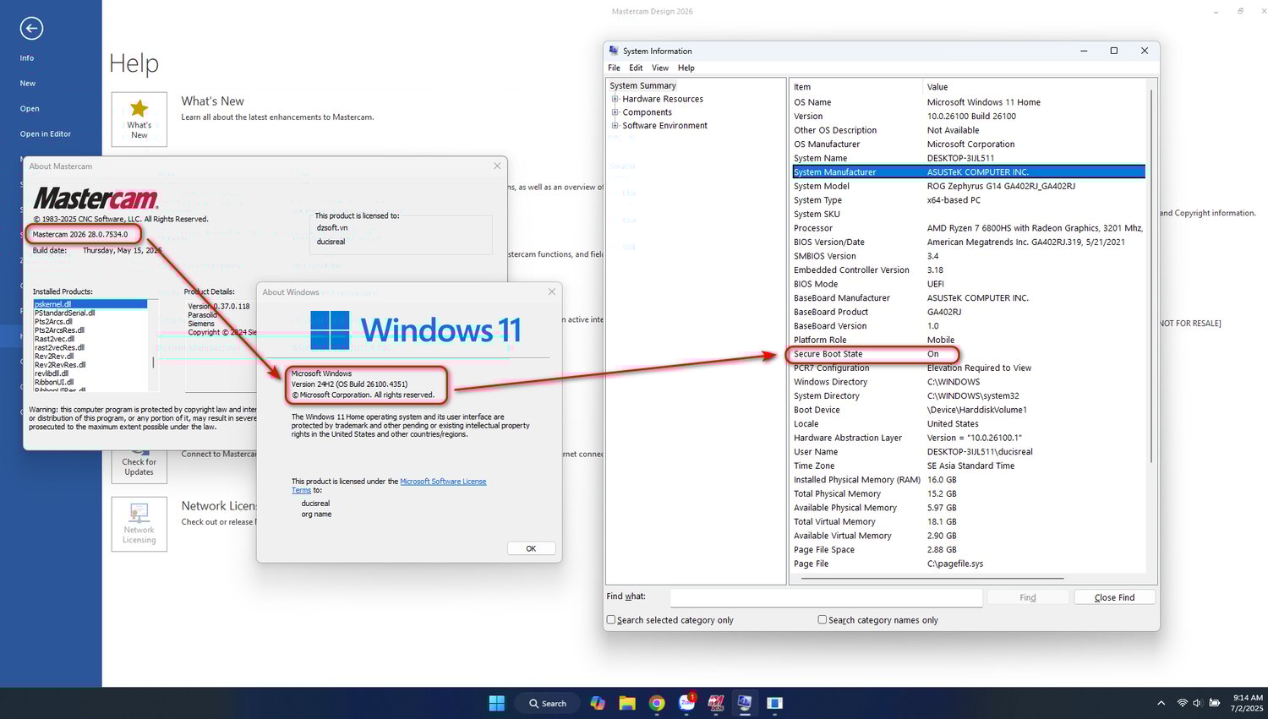This screenshot has width=1268, height=719.
Task: Open System Information View menu
Action: tap(660, 68)
